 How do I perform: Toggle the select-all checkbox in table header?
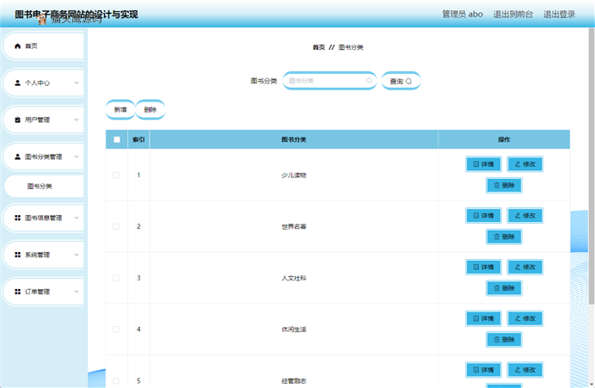(117, 139)
